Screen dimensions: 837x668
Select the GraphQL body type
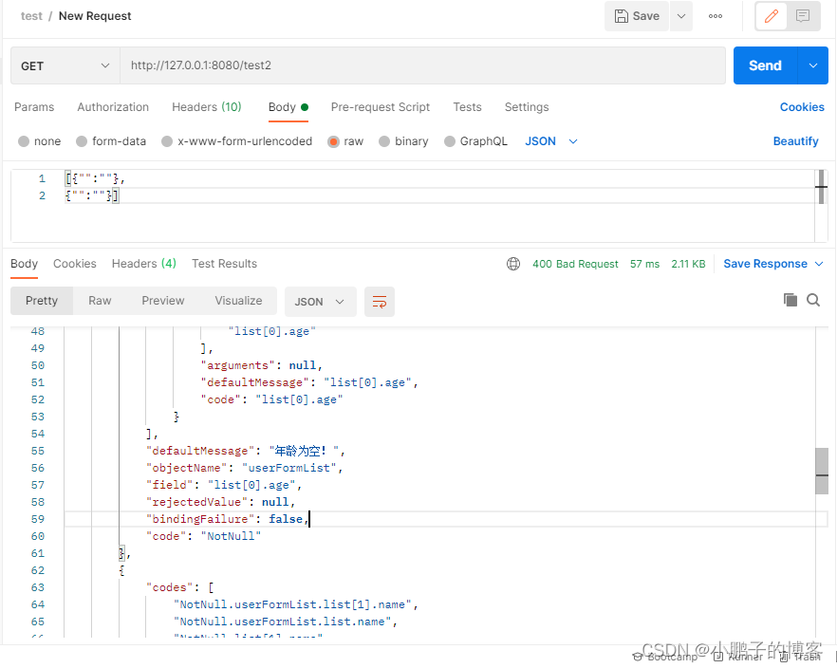pos(475,141)
